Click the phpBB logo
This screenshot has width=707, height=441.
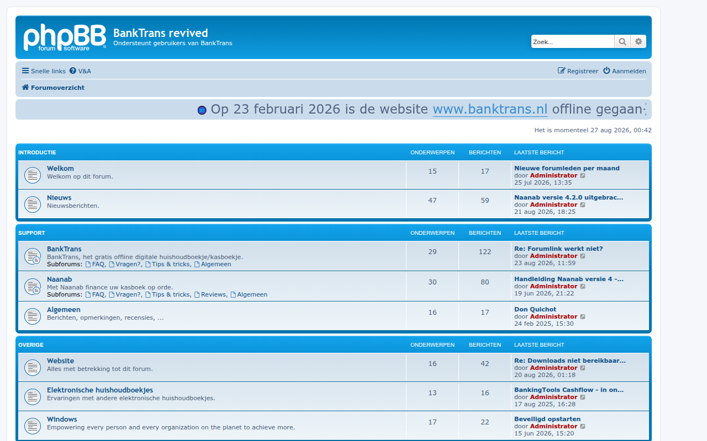[x=65, y=37]
